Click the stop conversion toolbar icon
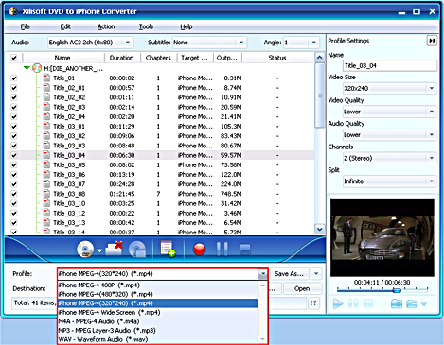Screen dimensions: 444x345 [x=245, y=250]
